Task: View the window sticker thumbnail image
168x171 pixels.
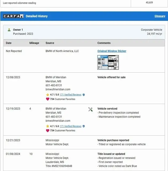Action: click(108, 62)
